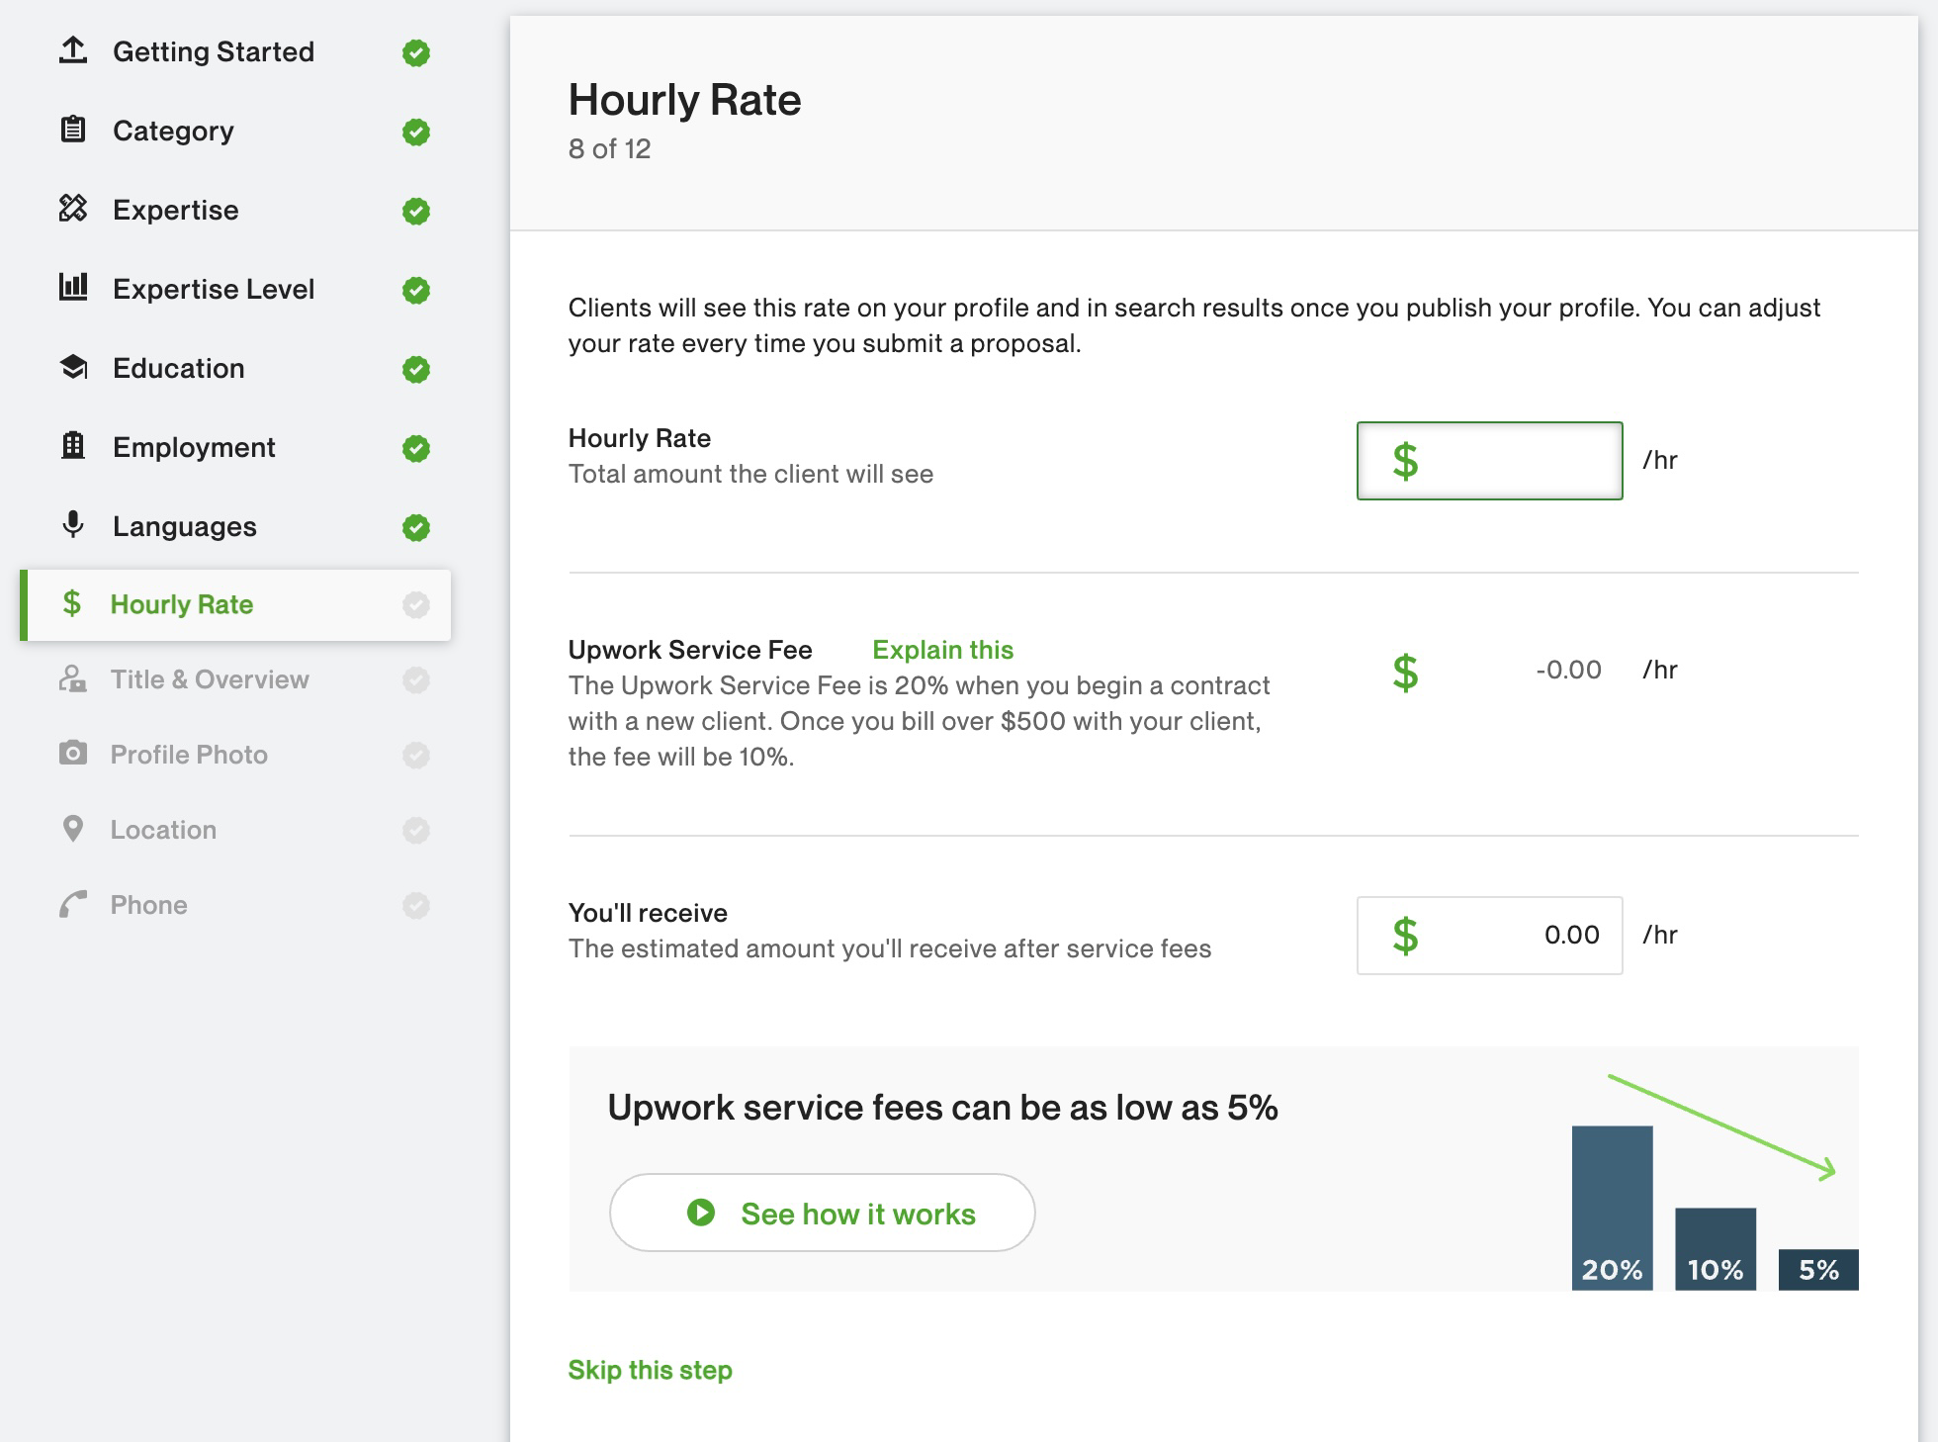Screen dimensions: 1938x1442
Task: Click the green checkmark beside Employment
Action: 416,448
